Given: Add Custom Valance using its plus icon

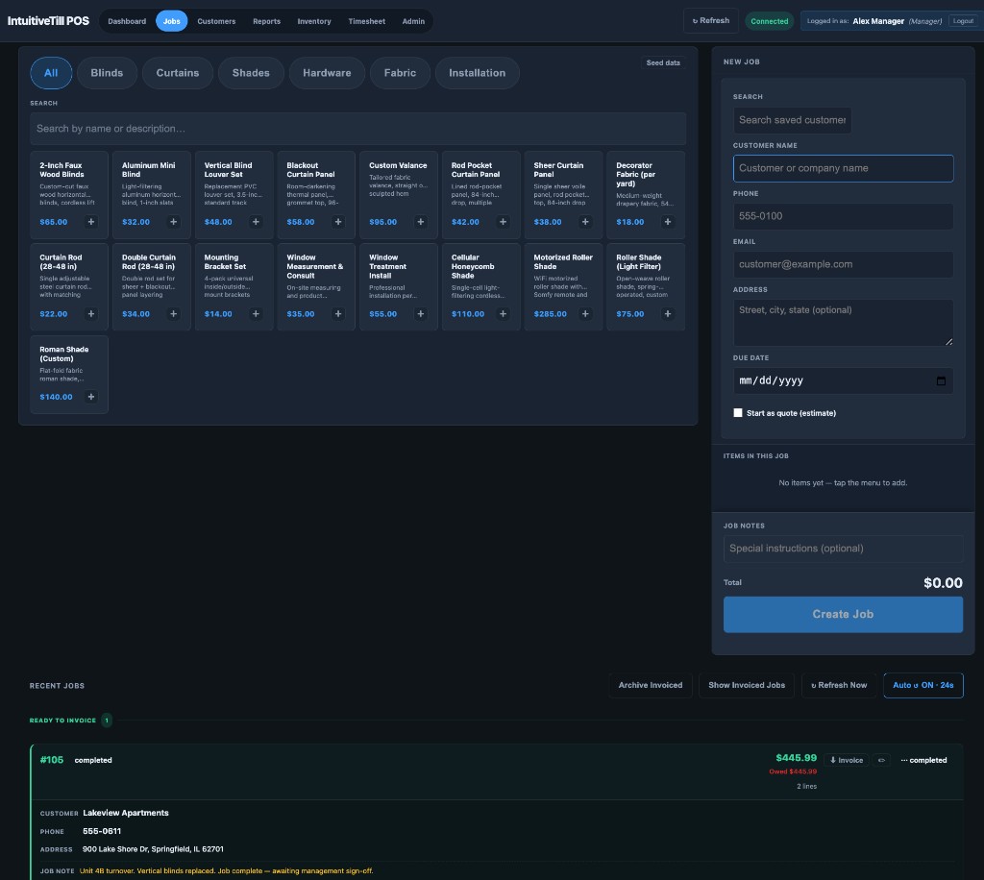Looking at the screenshot, I should [421, 221].
